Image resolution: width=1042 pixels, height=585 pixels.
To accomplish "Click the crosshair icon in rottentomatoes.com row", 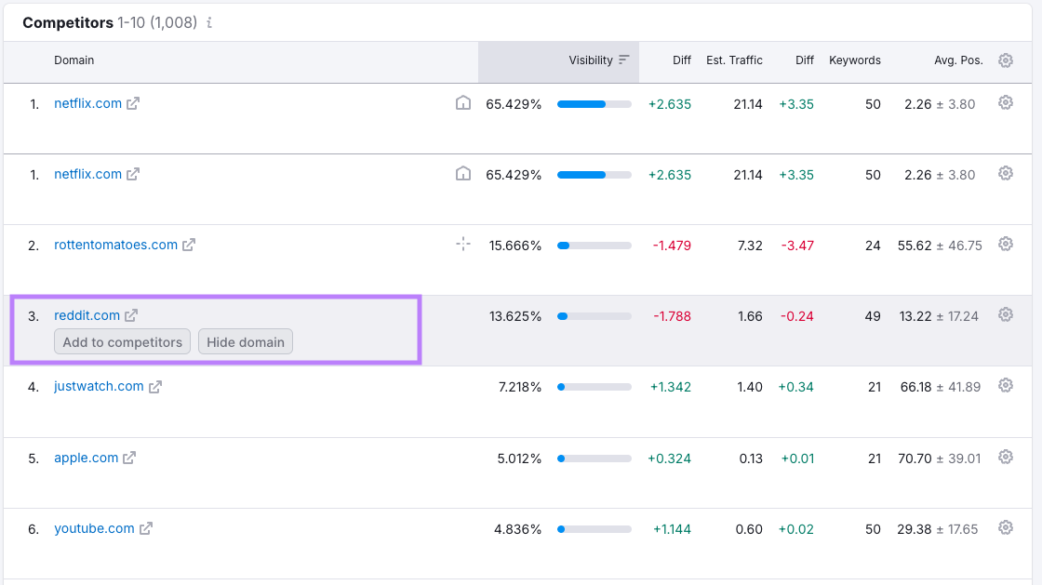I will coord(463,245).
